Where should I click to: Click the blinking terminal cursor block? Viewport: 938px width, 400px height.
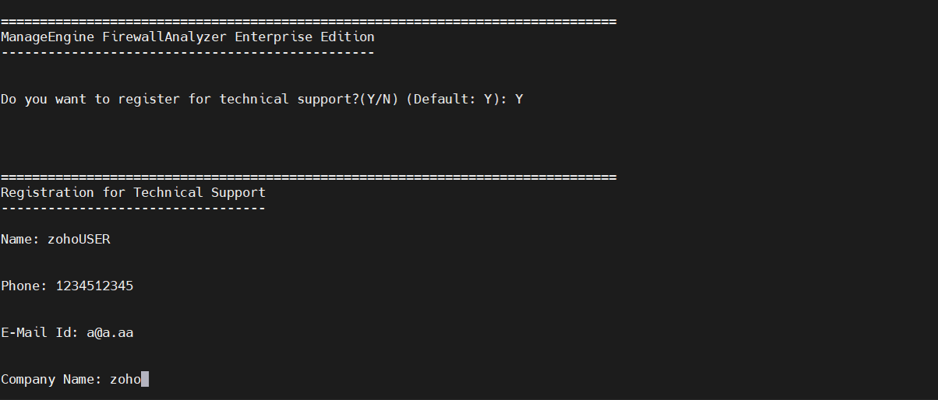(145, 379)
